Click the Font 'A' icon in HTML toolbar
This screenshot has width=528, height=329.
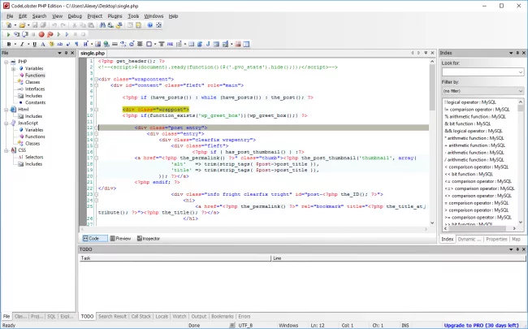(x=43, y=44)
